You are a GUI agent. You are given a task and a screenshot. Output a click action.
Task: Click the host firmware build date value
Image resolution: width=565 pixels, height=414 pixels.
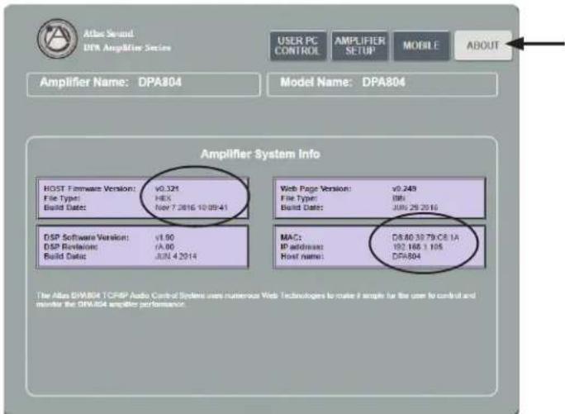click(192, 207)
